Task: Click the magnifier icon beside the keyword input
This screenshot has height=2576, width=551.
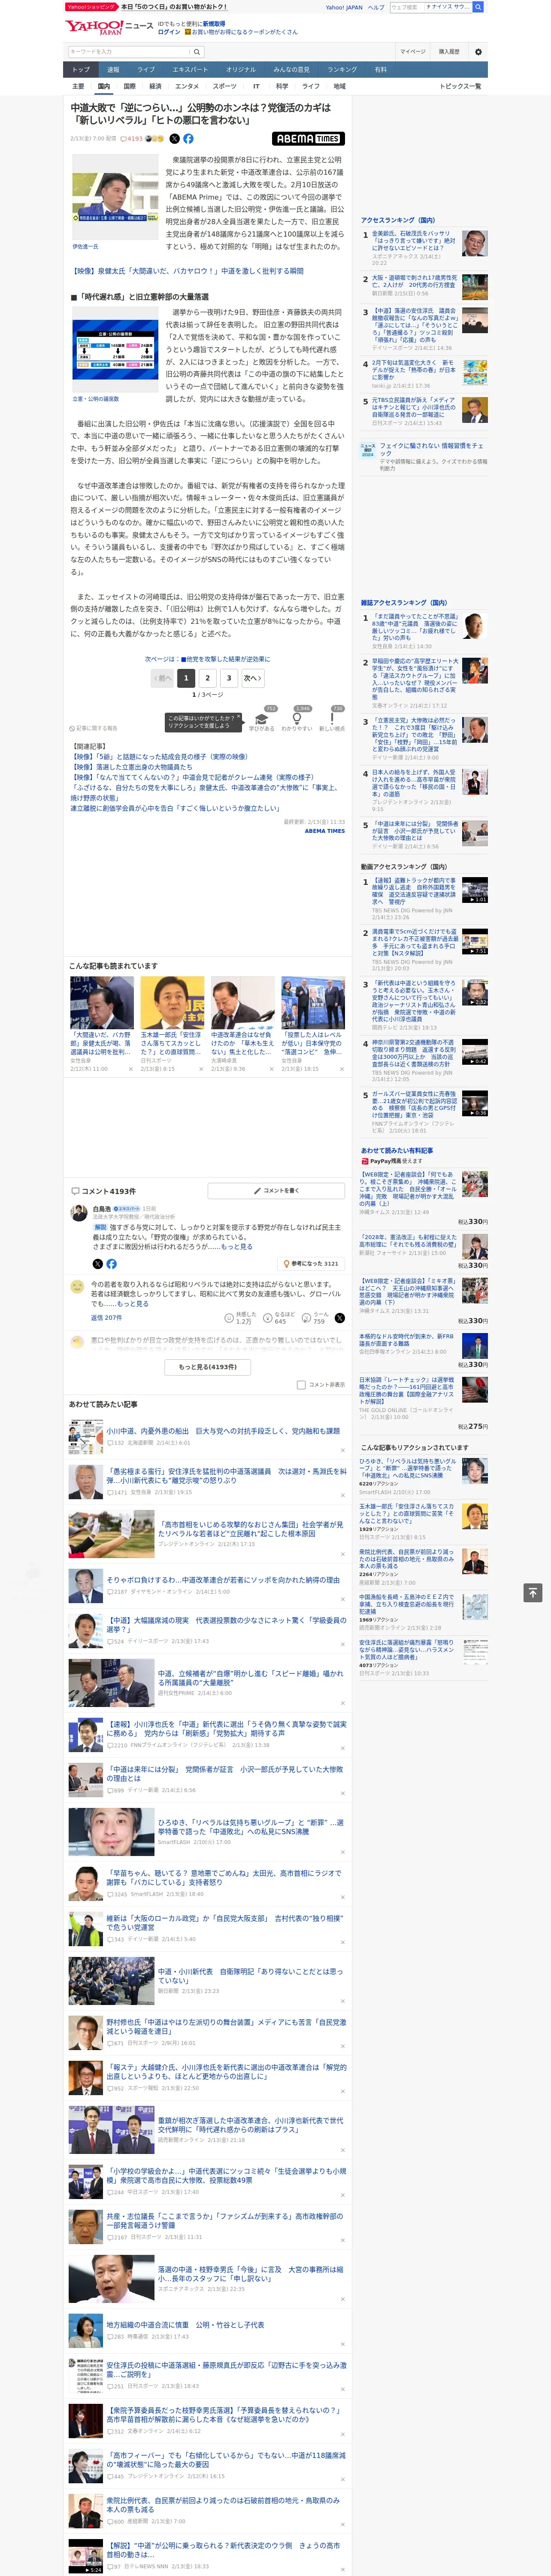Action: [196, 51]
